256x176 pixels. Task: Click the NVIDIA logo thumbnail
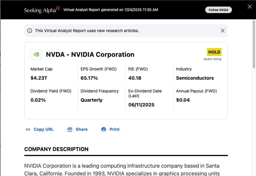36,54
